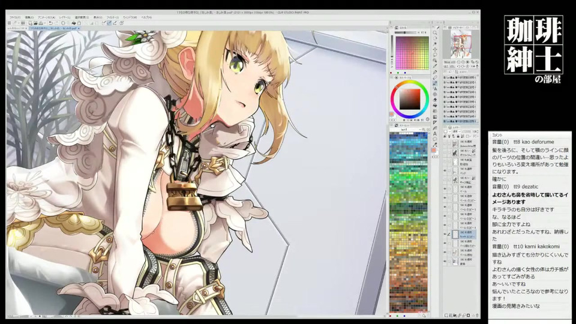576x324 pixels.
Task: Click New raster layer icon below layers
Action: [x=446, y=315]
